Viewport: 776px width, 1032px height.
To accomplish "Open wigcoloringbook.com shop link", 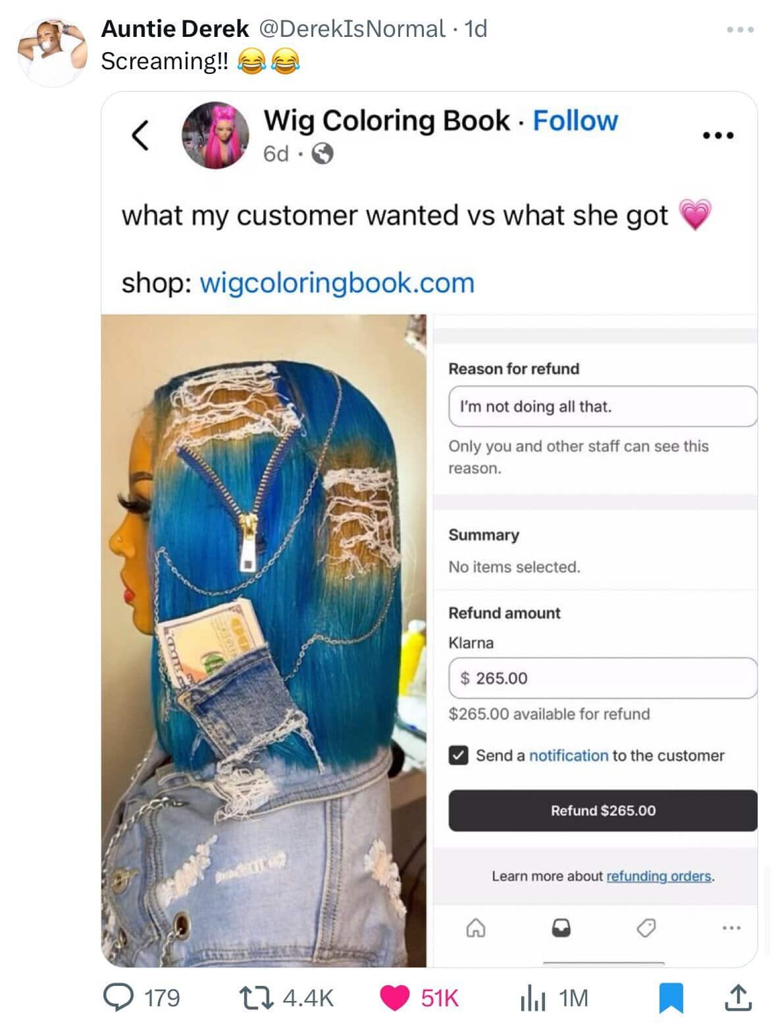I will click(x=336, y=283).
